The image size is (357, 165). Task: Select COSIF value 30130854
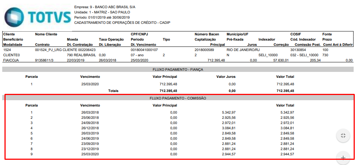click(x=298, y=50)
